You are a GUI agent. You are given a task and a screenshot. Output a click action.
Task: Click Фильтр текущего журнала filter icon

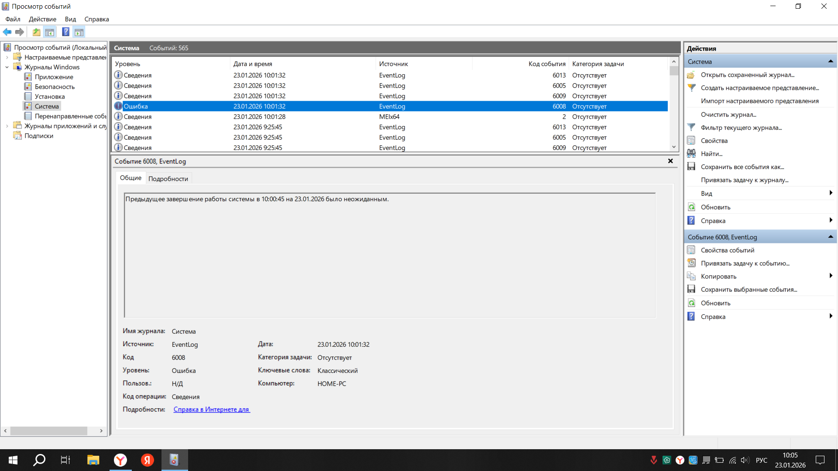(691, 127)
